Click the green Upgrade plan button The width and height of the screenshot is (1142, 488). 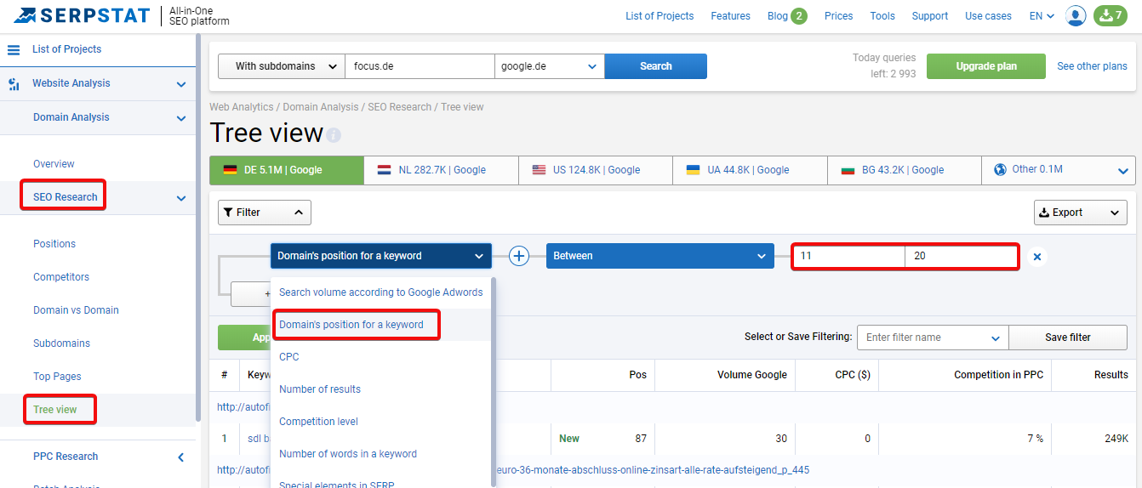point(986,66)
